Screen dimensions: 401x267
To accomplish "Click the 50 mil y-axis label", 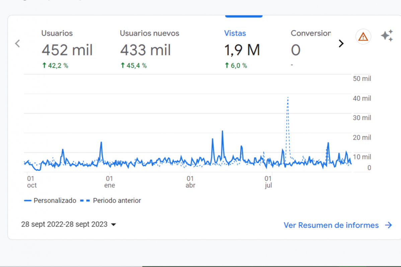I will coord(362,79).
